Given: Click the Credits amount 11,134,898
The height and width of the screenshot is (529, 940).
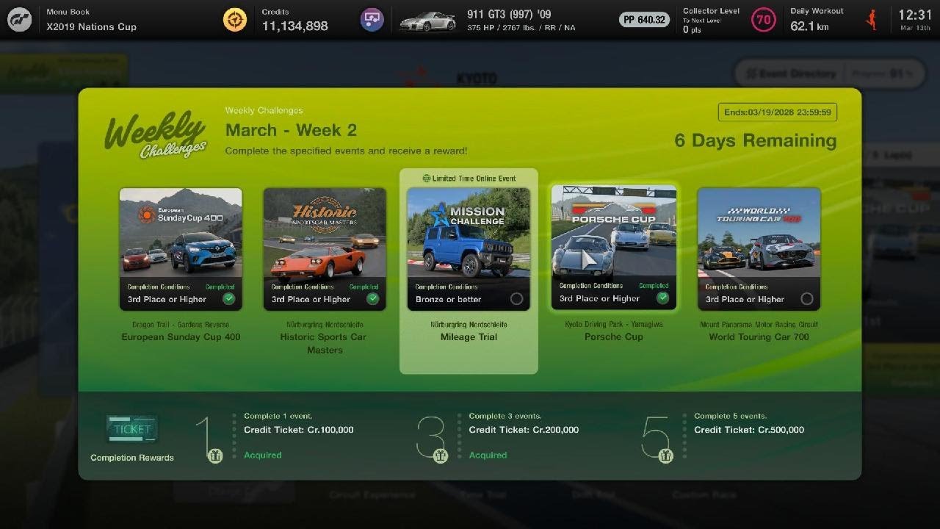Looking at the screenshot, I should click(295, 26).
